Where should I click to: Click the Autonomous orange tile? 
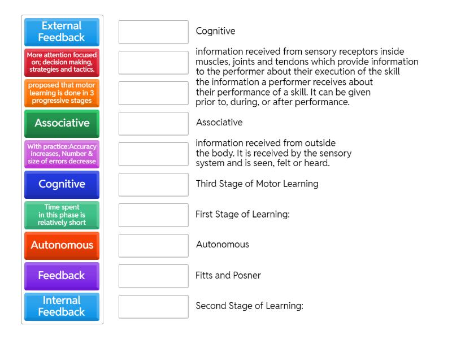(61, 245)
